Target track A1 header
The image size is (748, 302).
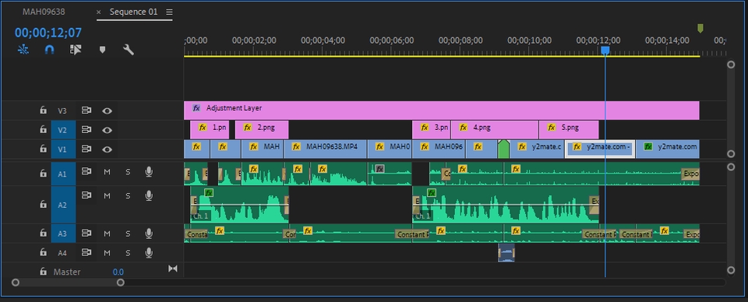(63, 174)
